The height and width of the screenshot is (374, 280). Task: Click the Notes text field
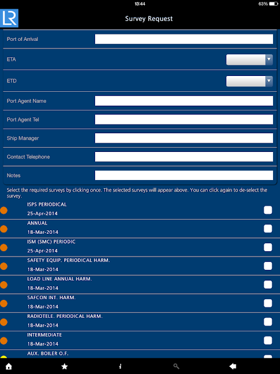184,175
